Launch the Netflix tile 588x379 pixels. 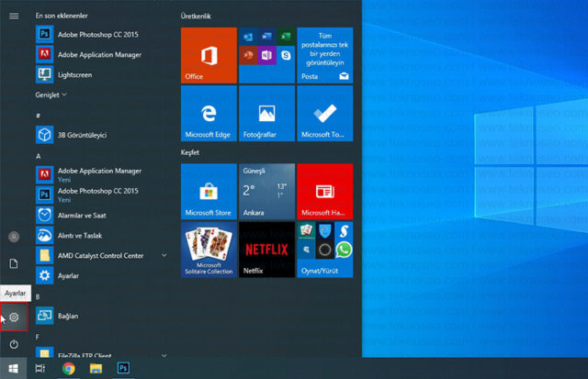pyautogui.click(x=266, y=250)
